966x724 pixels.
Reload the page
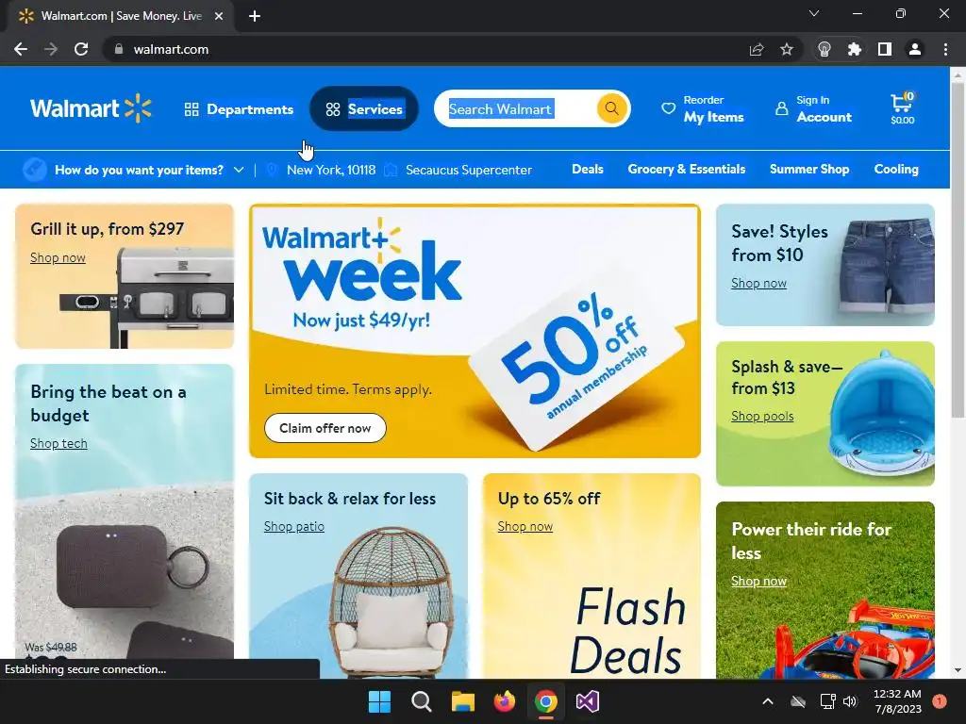(x=81, y=49)
